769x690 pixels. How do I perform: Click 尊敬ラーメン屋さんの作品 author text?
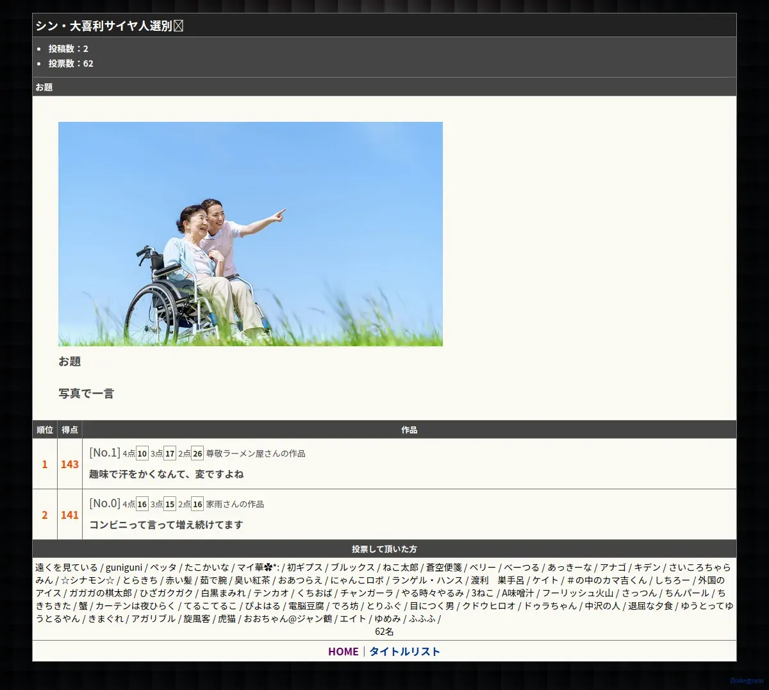pyautogui.click(x=256, y=453)
